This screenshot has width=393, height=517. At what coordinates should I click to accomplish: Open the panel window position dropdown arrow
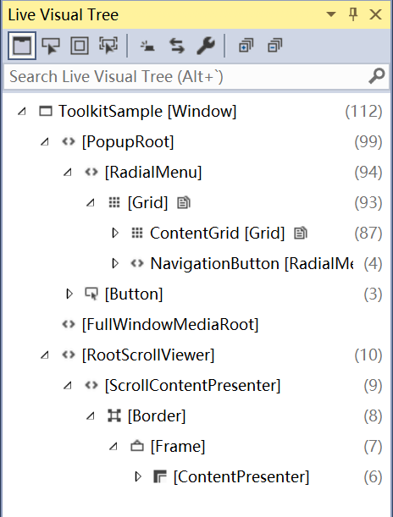331,14
